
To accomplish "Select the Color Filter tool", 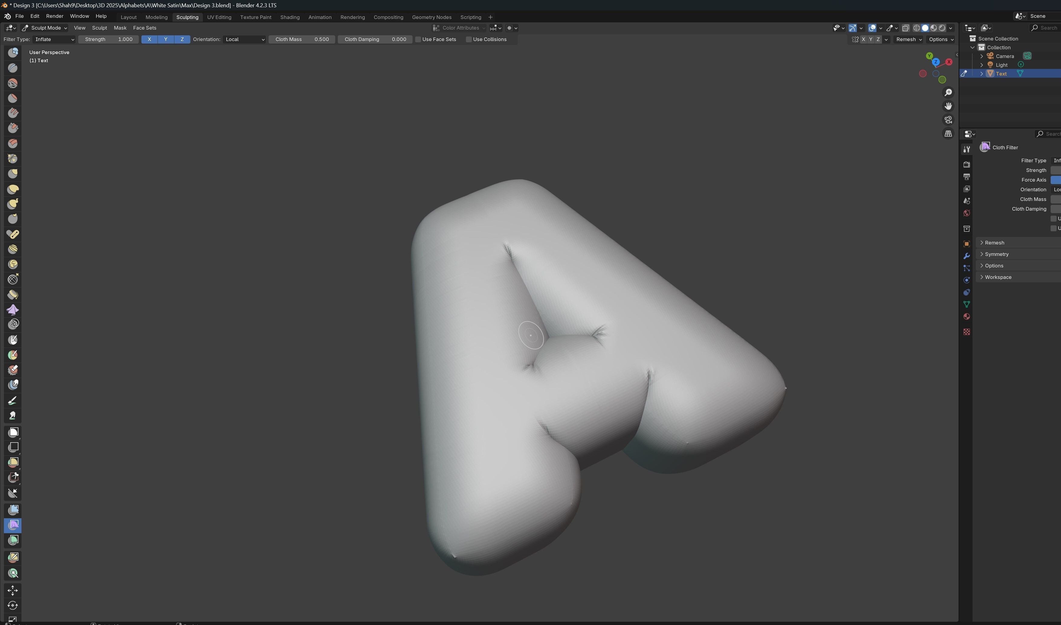I will click(x=13, y=540).
